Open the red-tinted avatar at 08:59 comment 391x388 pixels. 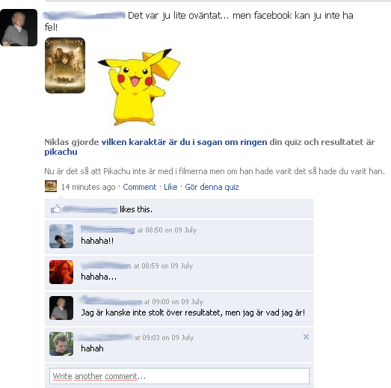click(61, 272)
